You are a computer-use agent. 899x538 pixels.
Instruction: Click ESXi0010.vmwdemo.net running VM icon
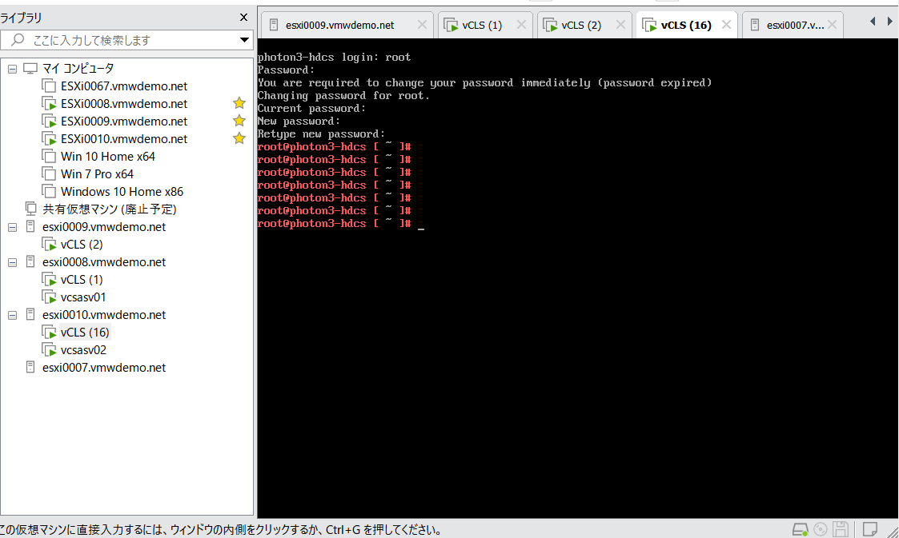pyautogui.click(x=50, y=139)
